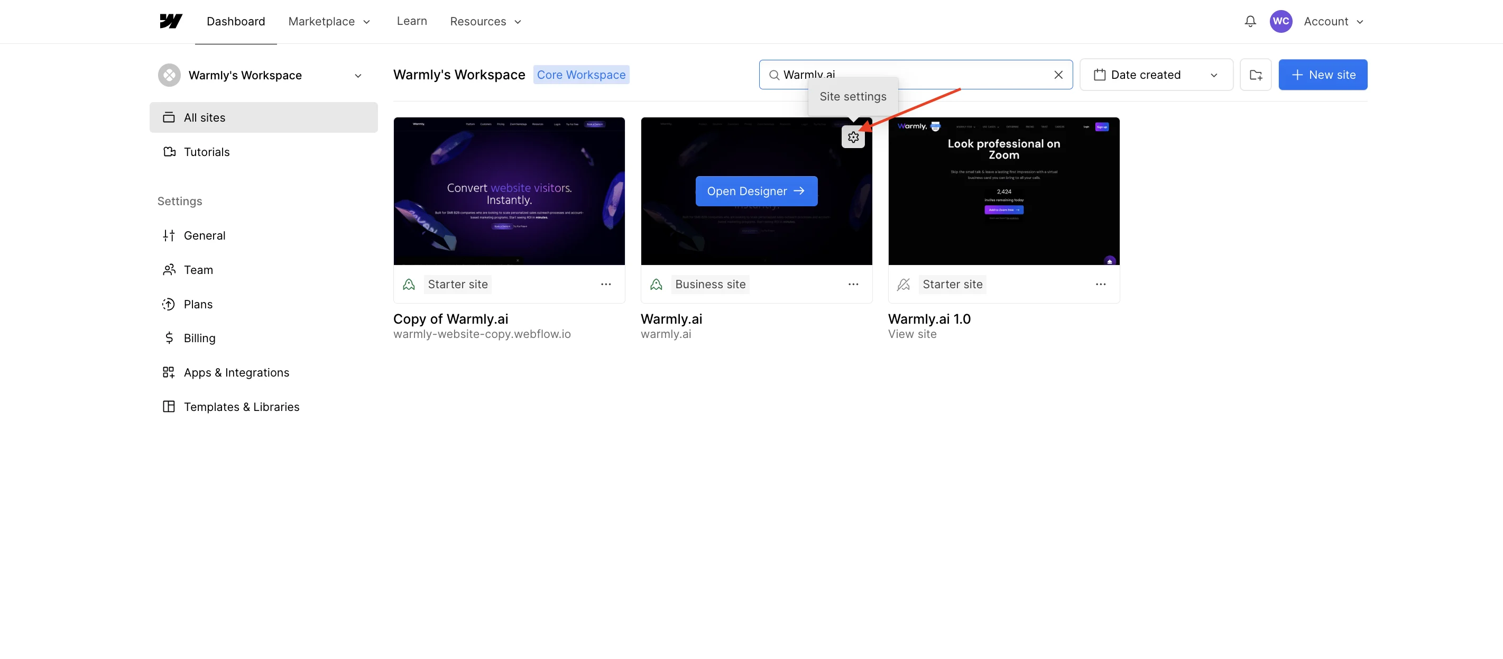Click the Warmly's Workspace avatar icon
The image size is (1503, 659).
point(169,75)
